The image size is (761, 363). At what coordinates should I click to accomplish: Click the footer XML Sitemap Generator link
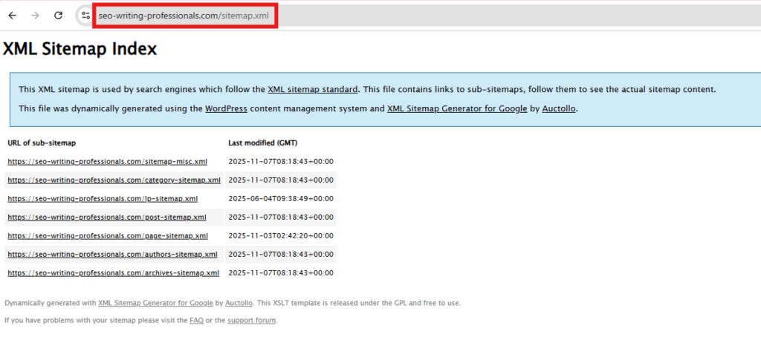[x=155, y=303]
